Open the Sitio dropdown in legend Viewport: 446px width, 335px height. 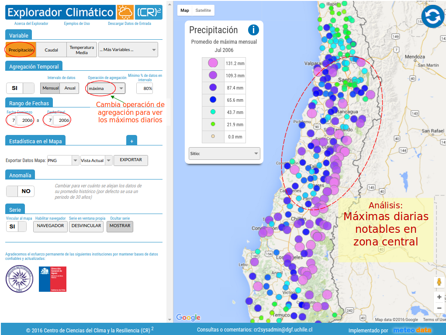(x=224, y=153)
